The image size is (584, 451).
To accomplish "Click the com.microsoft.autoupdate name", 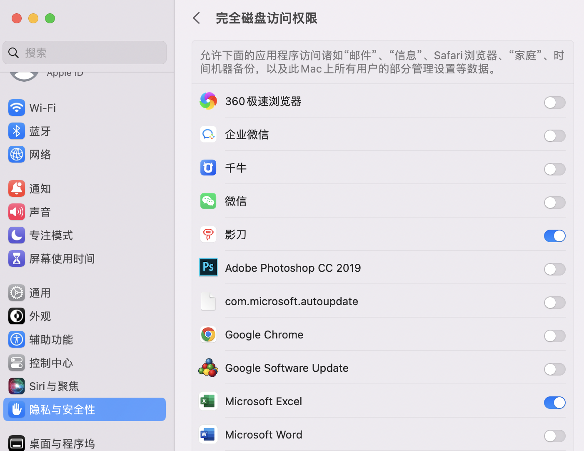I will (x=292, y=301).
